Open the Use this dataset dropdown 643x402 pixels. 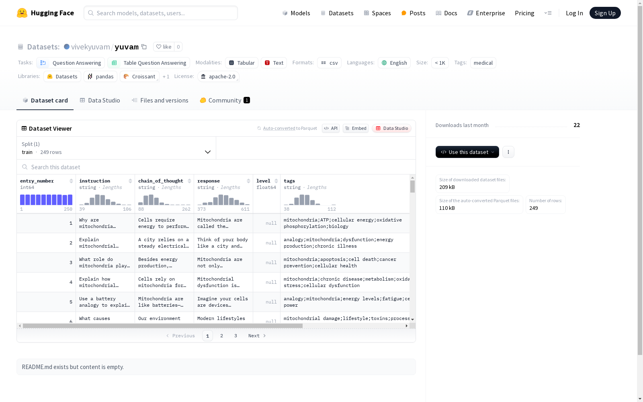click(467, 152)
